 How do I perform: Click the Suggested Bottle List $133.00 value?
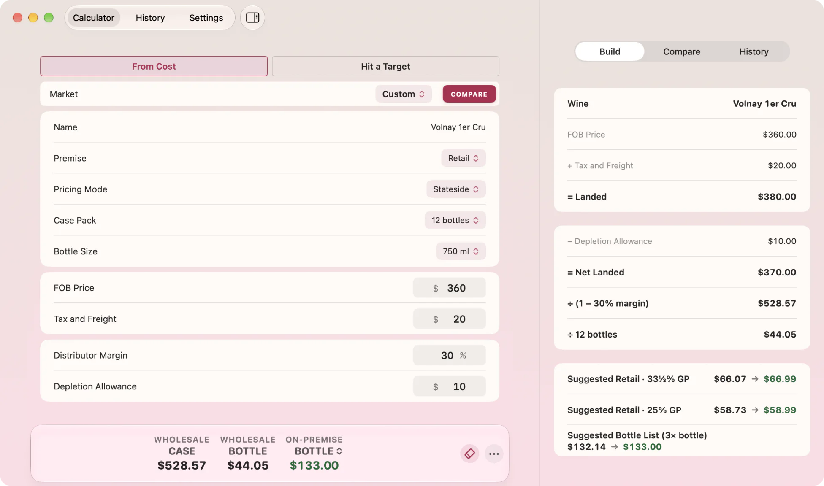click(x=642, y=447)
